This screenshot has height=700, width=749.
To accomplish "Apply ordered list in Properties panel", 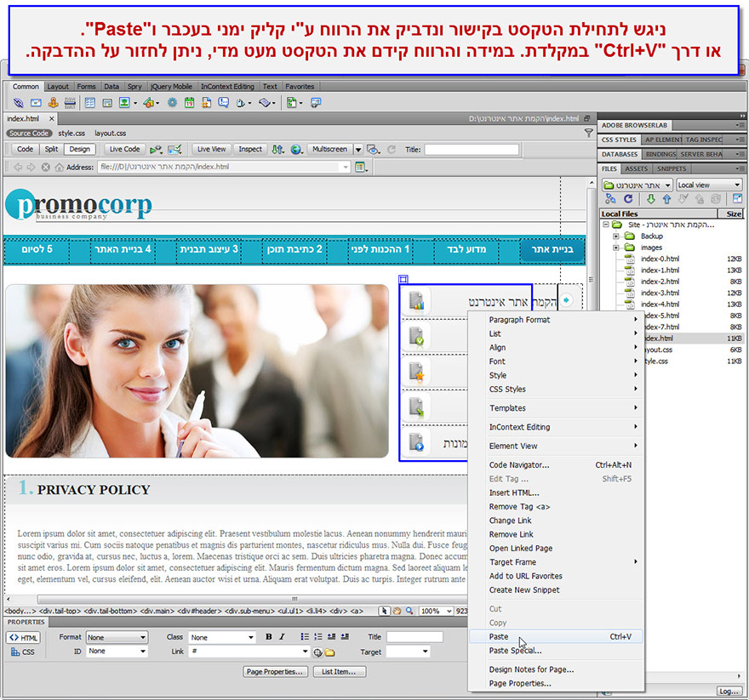I will (x=318, y=636).
